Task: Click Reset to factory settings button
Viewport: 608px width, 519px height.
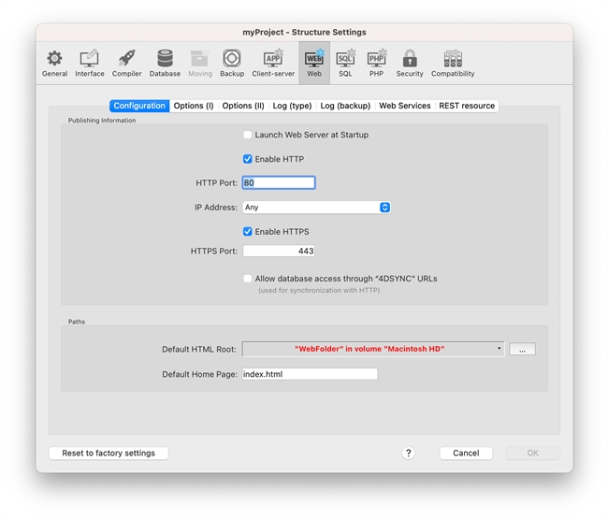Action: tap(109, 453)
